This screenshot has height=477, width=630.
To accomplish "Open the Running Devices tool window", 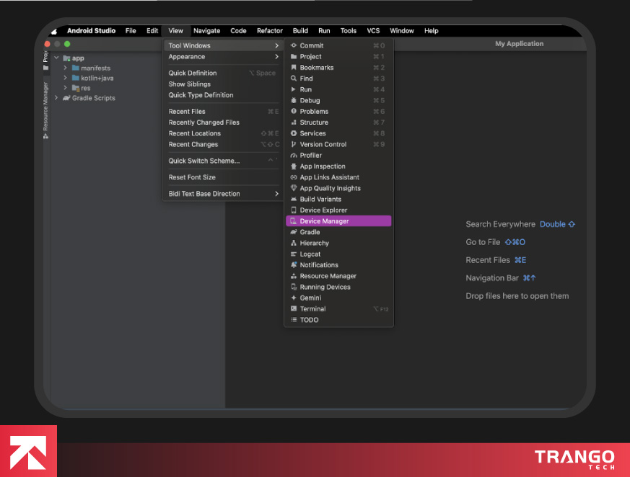I will coord(323,287).
